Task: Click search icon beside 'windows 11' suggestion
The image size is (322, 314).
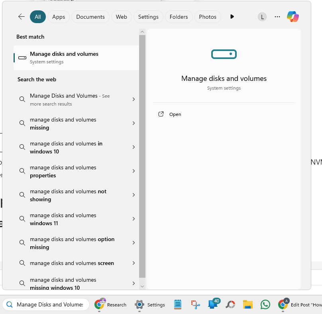Action: tap(22, 219)
